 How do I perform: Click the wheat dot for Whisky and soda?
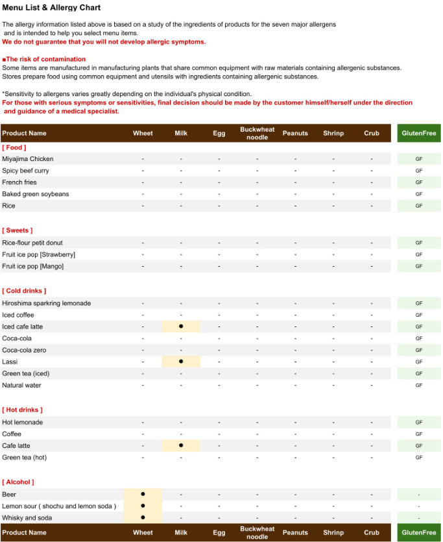[x=143, y=518]
